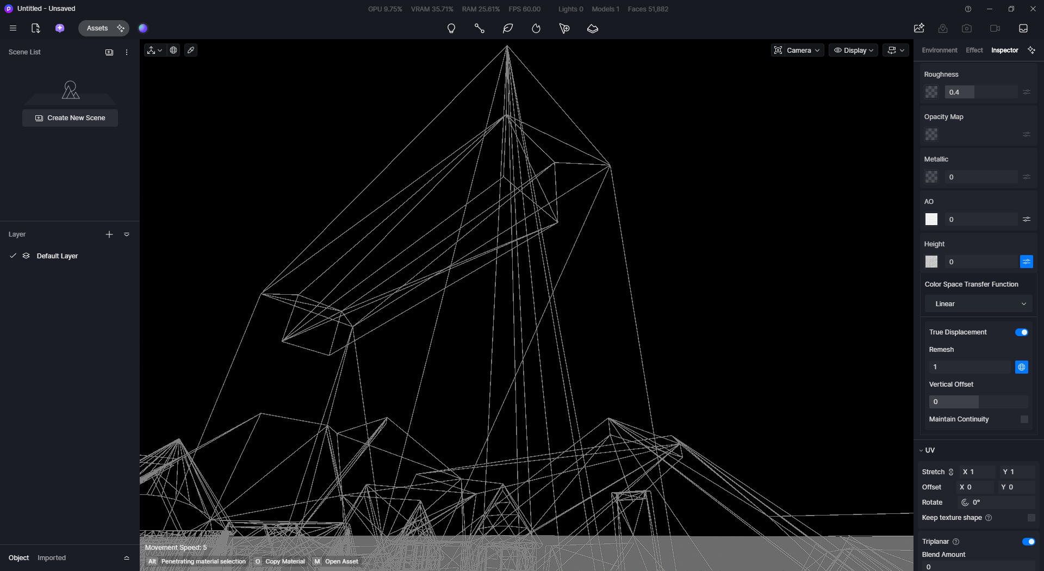Open the hamburger main menu
Screen dimensions: 1044x571
tap(13, 28)
